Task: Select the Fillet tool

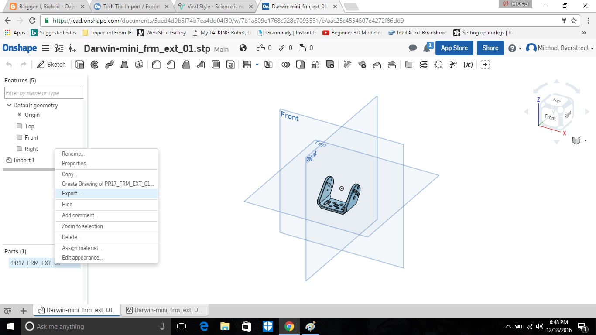Action: tap(156, 64)
